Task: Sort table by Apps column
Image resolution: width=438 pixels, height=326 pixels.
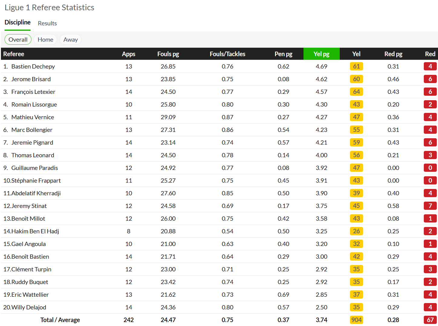Action: pyautogui.click(x=128, y=54)
